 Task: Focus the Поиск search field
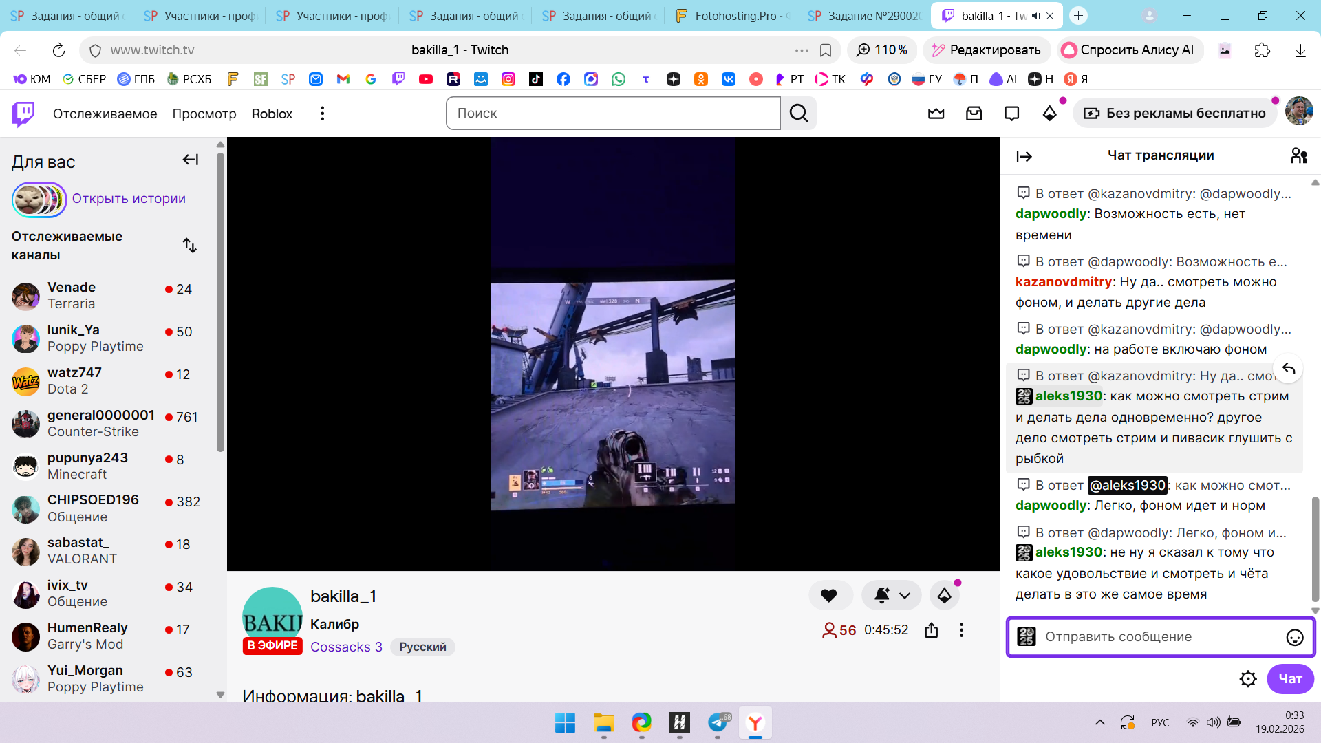612,114
